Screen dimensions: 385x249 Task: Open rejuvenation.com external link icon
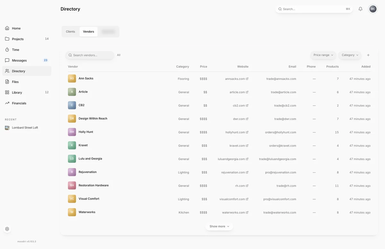point(247,172)
